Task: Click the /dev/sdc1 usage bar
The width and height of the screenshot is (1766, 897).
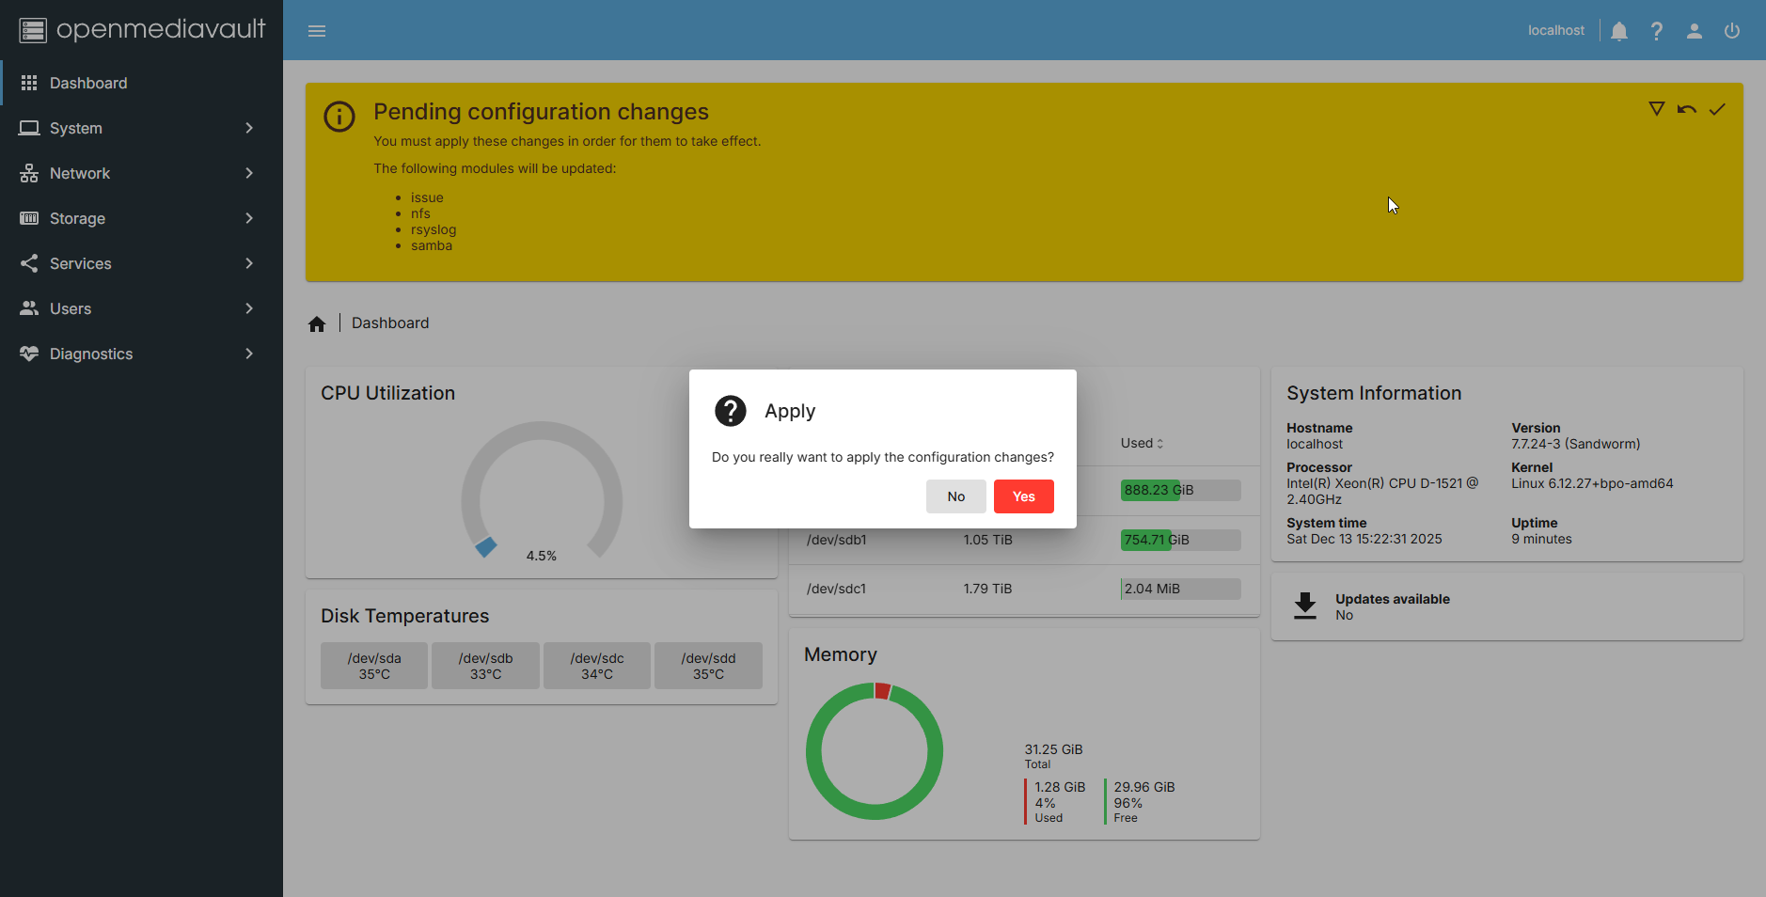Action: click(1180, 589)
